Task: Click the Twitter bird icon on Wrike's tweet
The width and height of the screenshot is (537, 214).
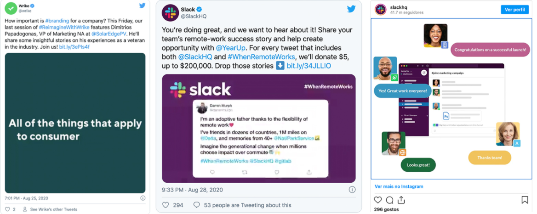Action: (x=142, y=6)
